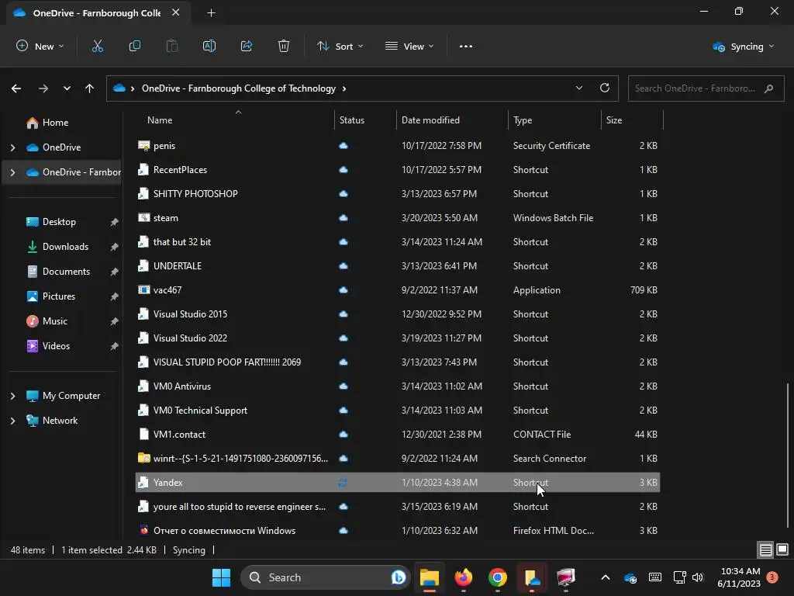This screenshot has height=596, width=794.
Task: Show hidden system tray icons
Action: 605,577
